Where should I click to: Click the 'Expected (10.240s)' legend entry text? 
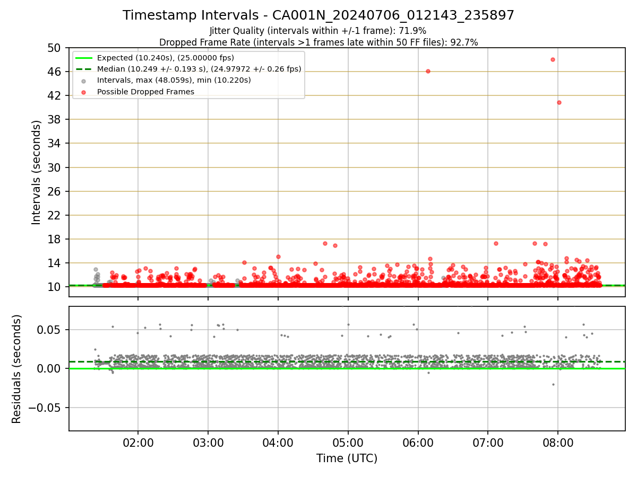point(166,58)
